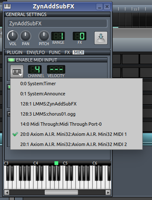Adjust the PITCH knob

coord(44,36)
